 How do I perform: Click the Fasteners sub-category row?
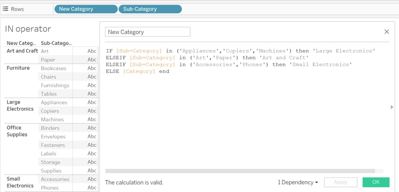(x=55, y=145)
